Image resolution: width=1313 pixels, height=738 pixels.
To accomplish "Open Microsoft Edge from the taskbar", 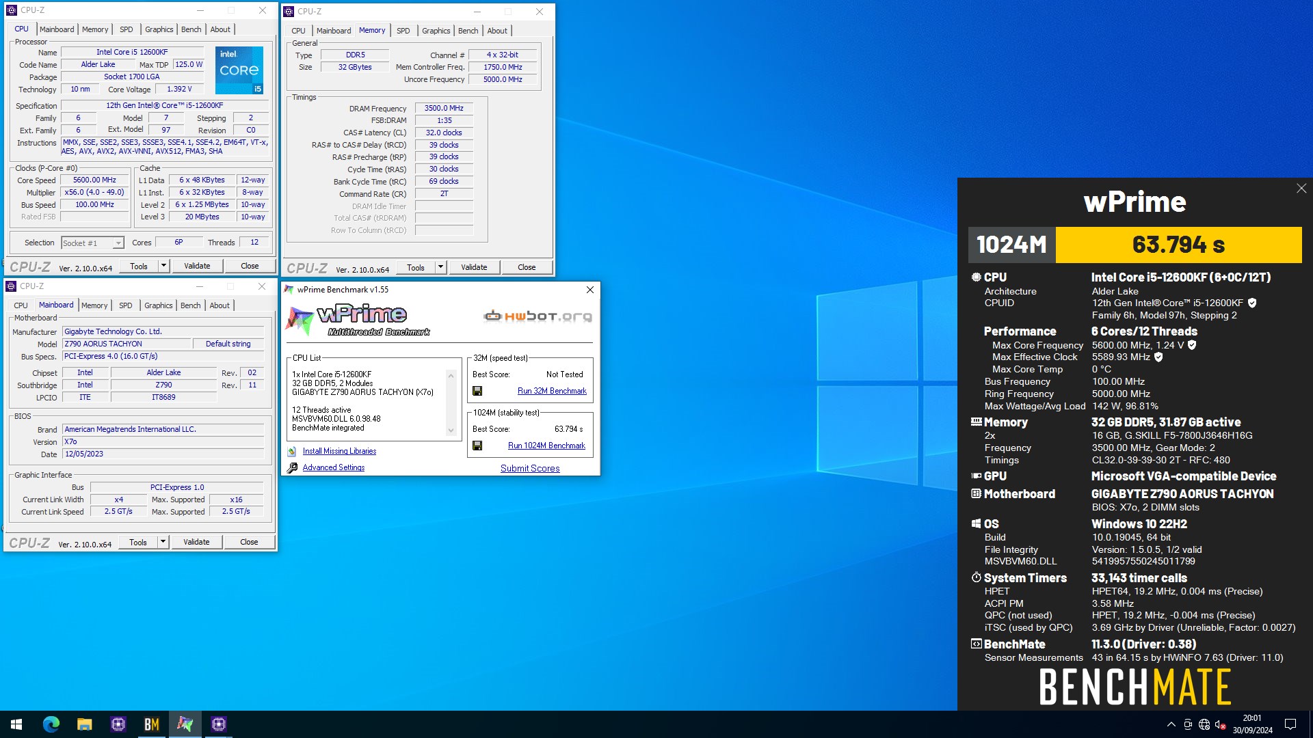I will coord(51,724).
